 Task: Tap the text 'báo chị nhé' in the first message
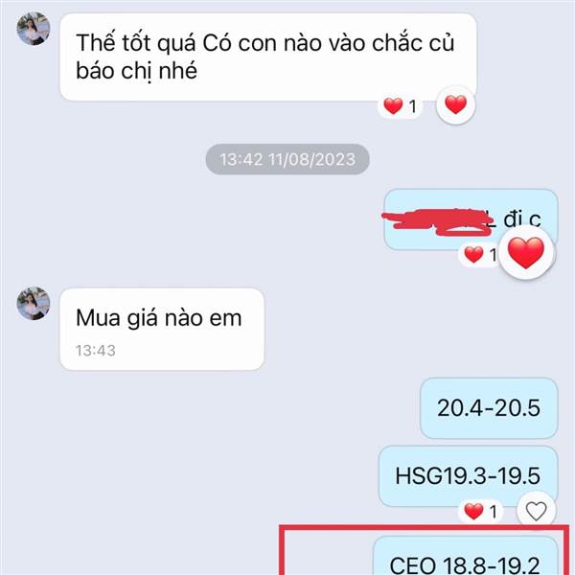(x=136, y=70)
